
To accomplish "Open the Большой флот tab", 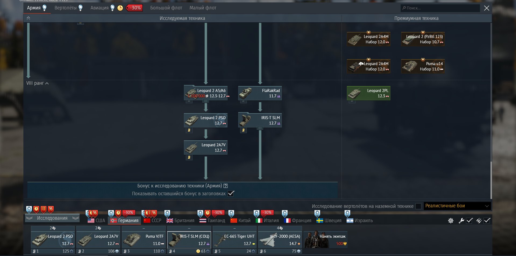I will [x=166, y=8].
